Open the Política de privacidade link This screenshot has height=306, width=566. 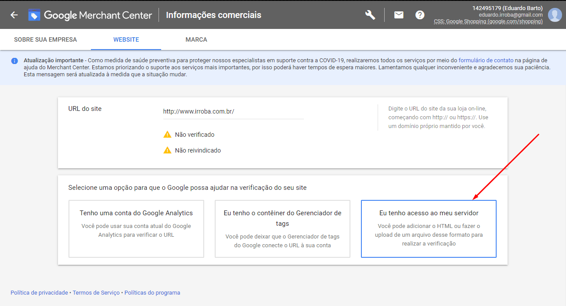pos(39,292)
